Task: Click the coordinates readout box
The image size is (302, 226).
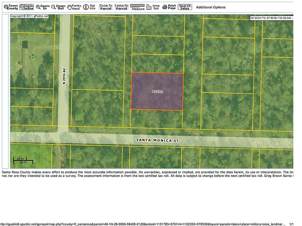Action: (x=271, y=18)
